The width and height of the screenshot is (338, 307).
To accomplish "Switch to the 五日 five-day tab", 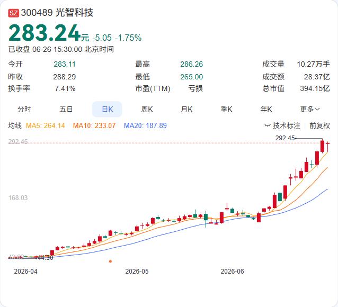I will [x=66, y=109].
